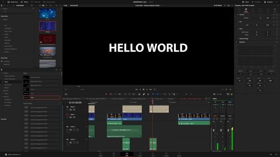This screenshot has width=280, height=157.
Task: Jump to last frame with skip-forward button
Action: click(x=150, y=89)
